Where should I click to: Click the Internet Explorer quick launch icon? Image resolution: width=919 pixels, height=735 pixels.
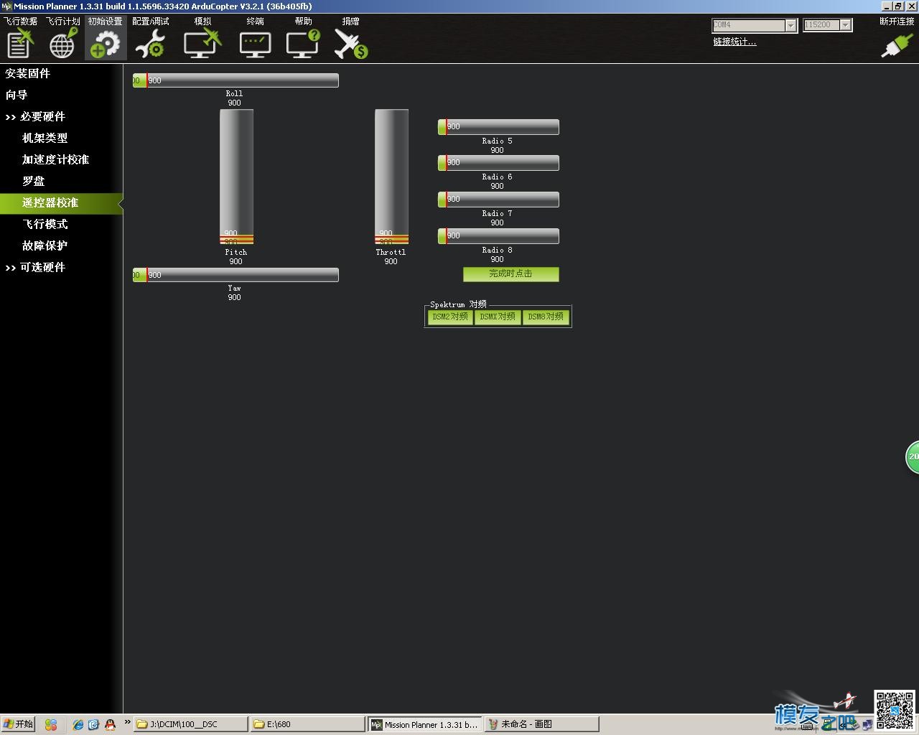tap(78, 725)
